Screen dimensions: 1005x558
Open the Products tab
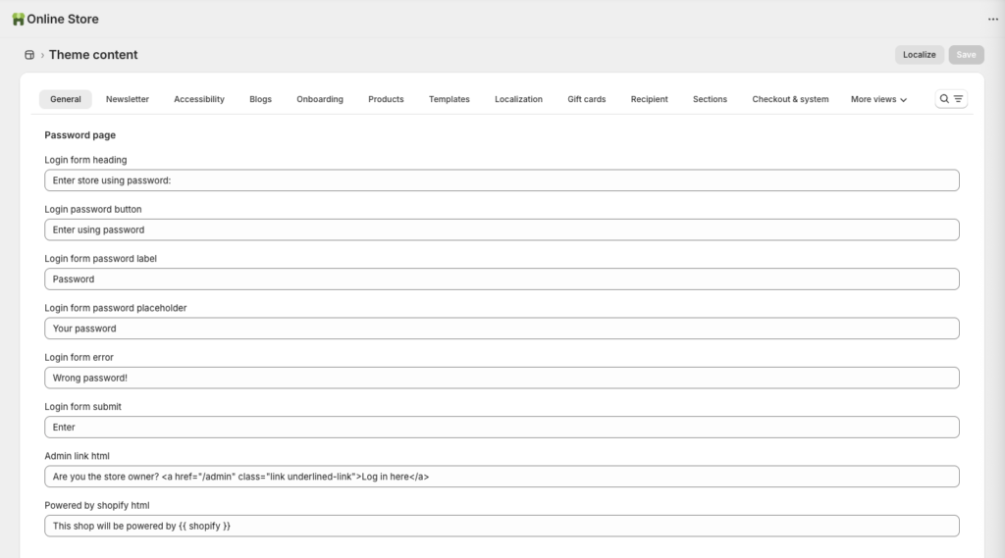386,99
